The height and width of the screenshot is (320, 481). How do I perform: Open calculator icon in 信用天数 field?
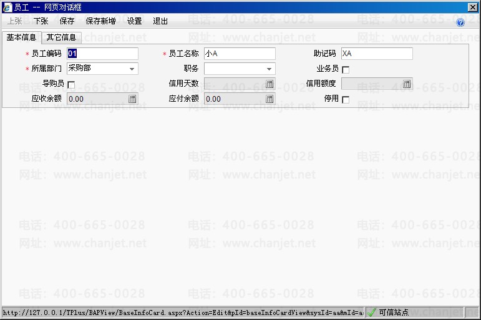pyautogui.click(x=270, y=84)
